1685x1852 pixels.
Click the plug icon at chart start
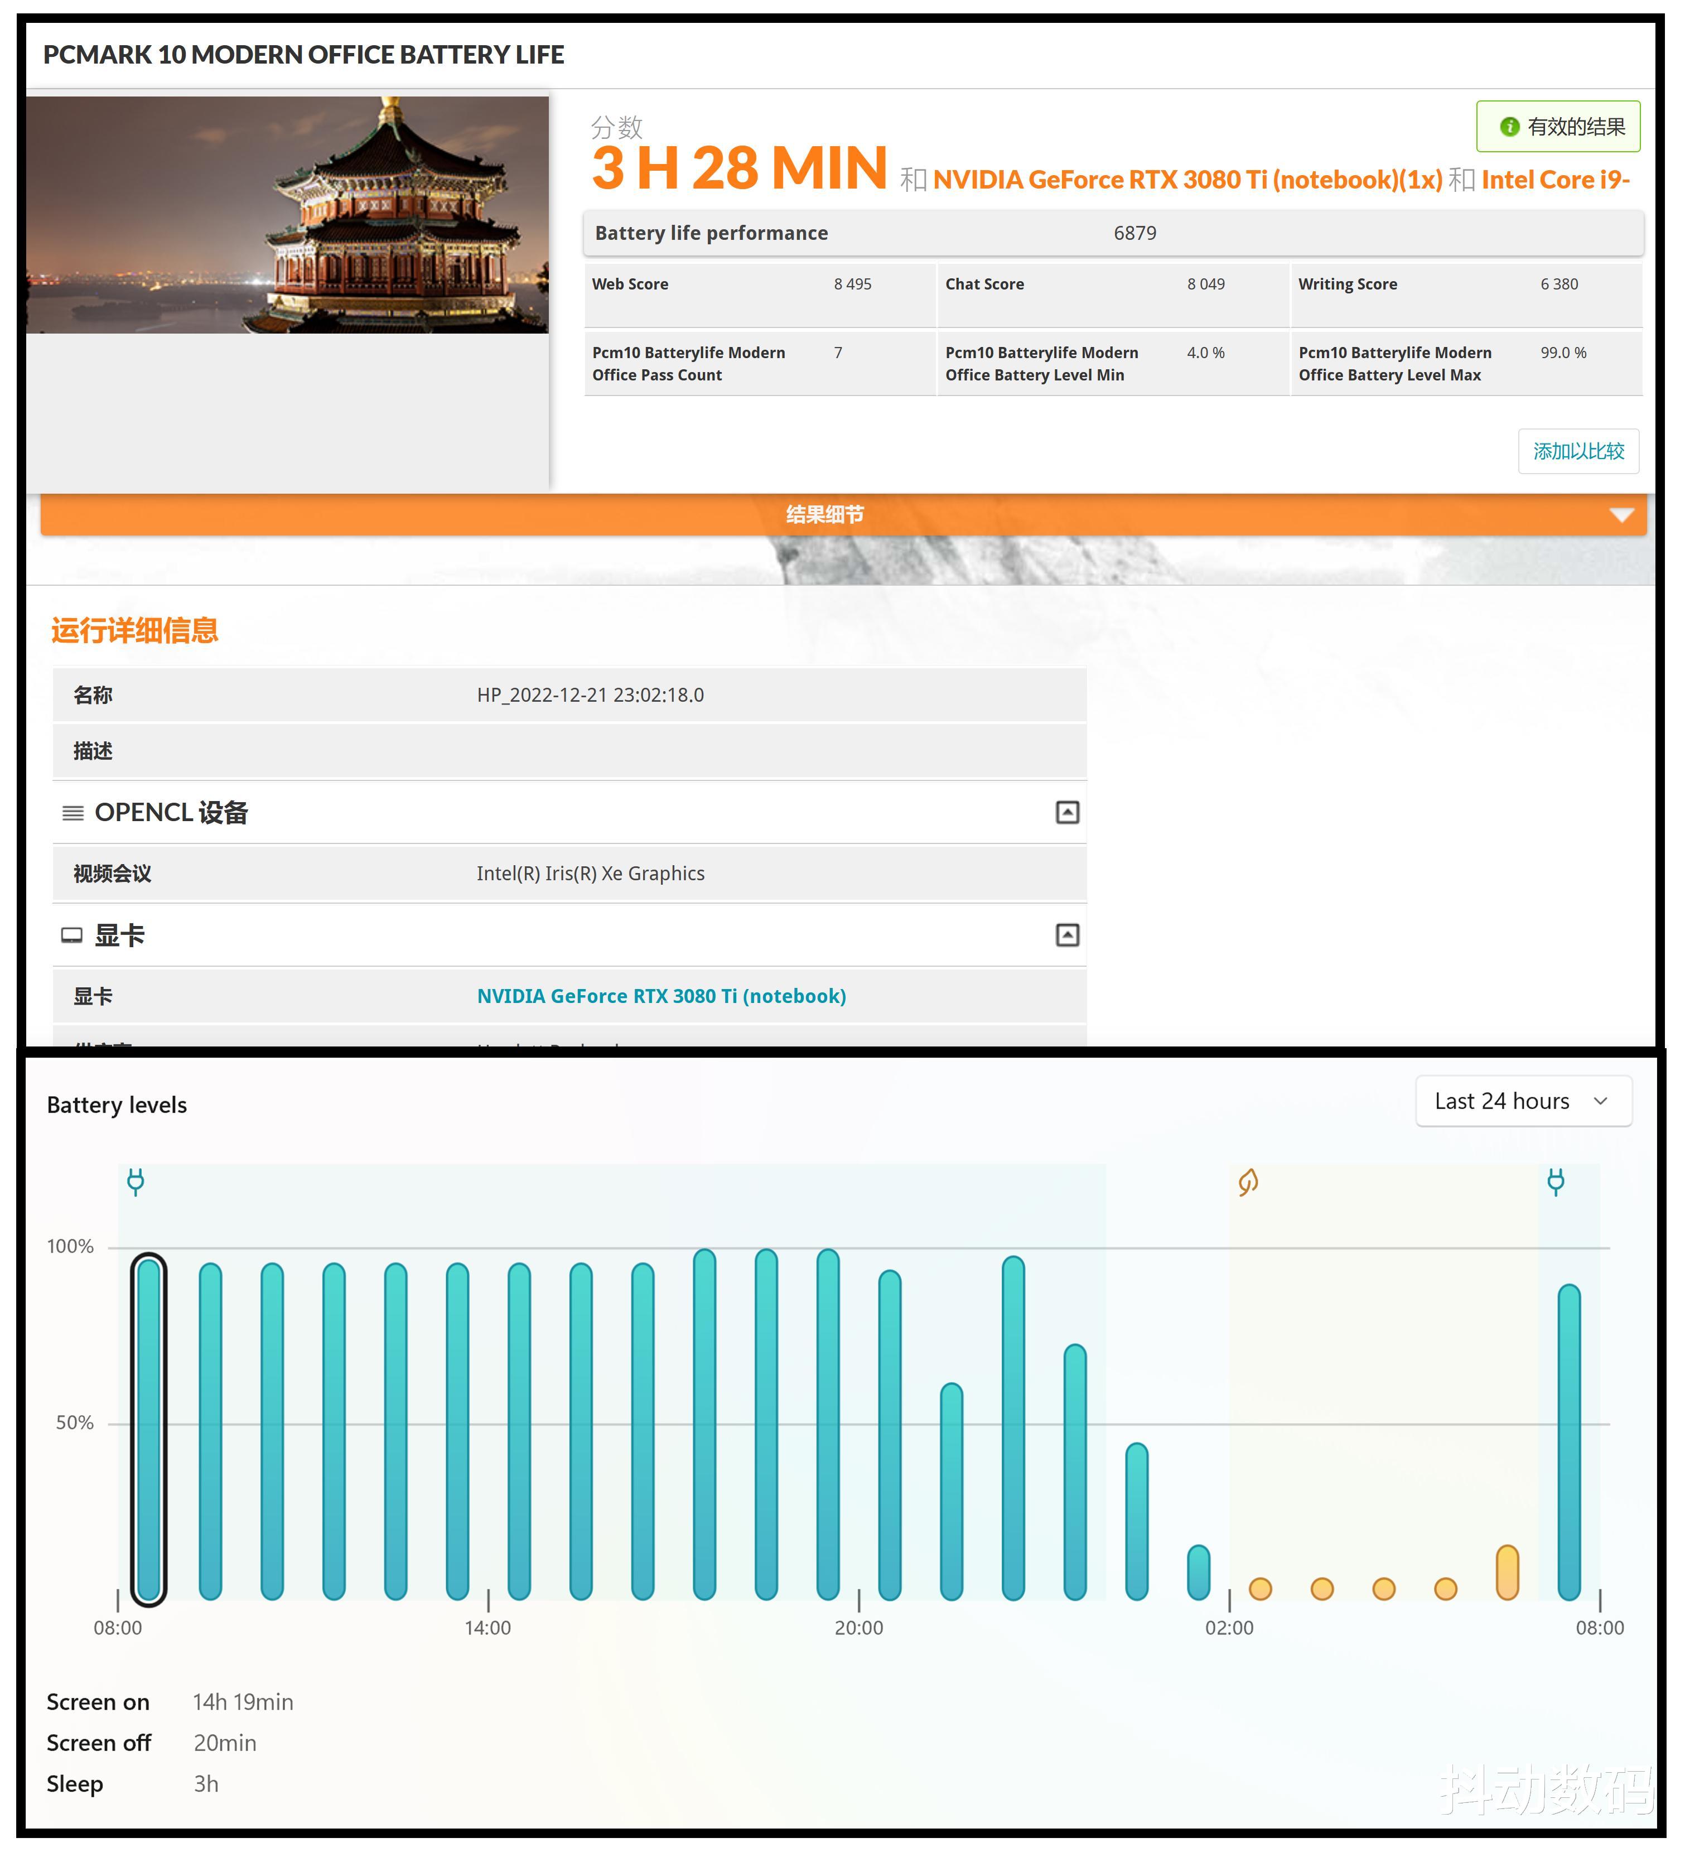click(x=135, y=1181)
